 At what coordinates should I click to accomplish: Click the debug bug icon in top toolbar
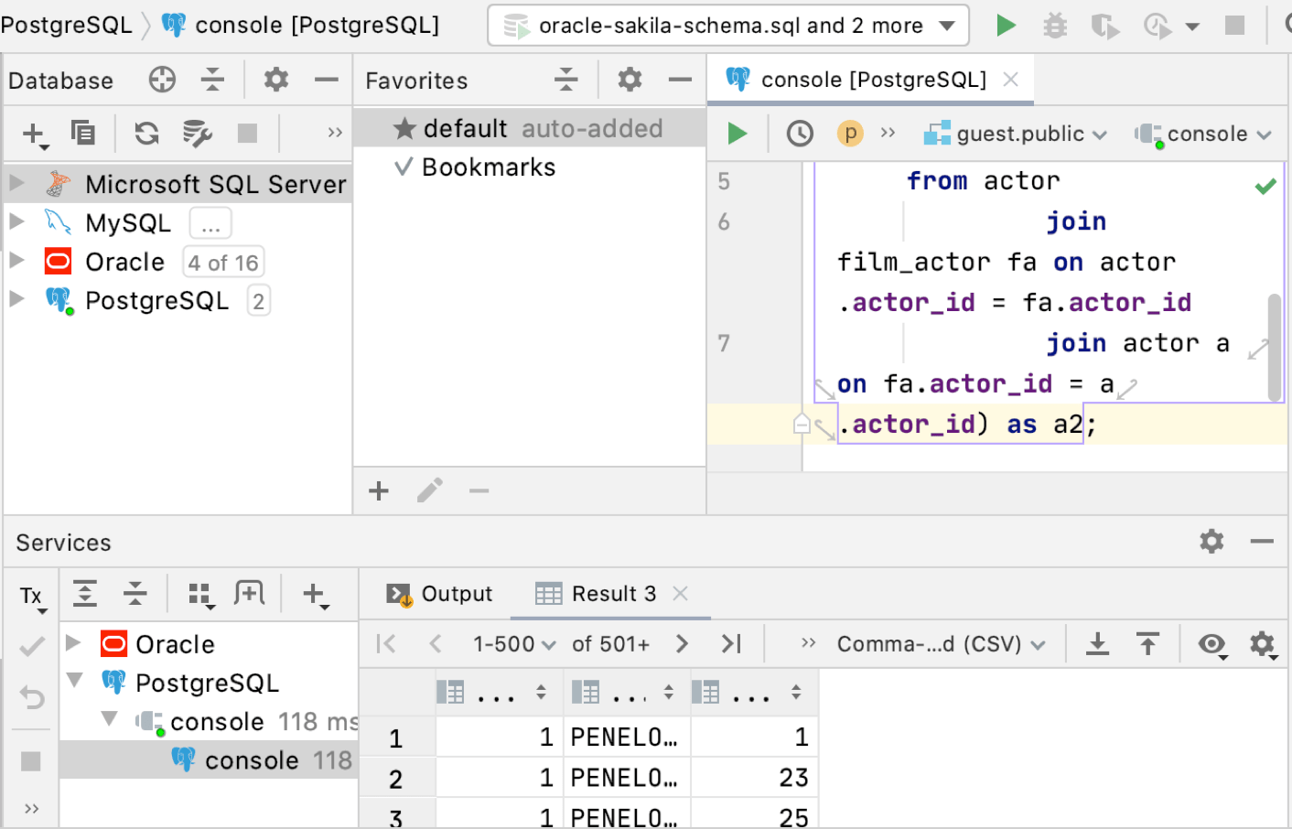(x=1055, y=26)
